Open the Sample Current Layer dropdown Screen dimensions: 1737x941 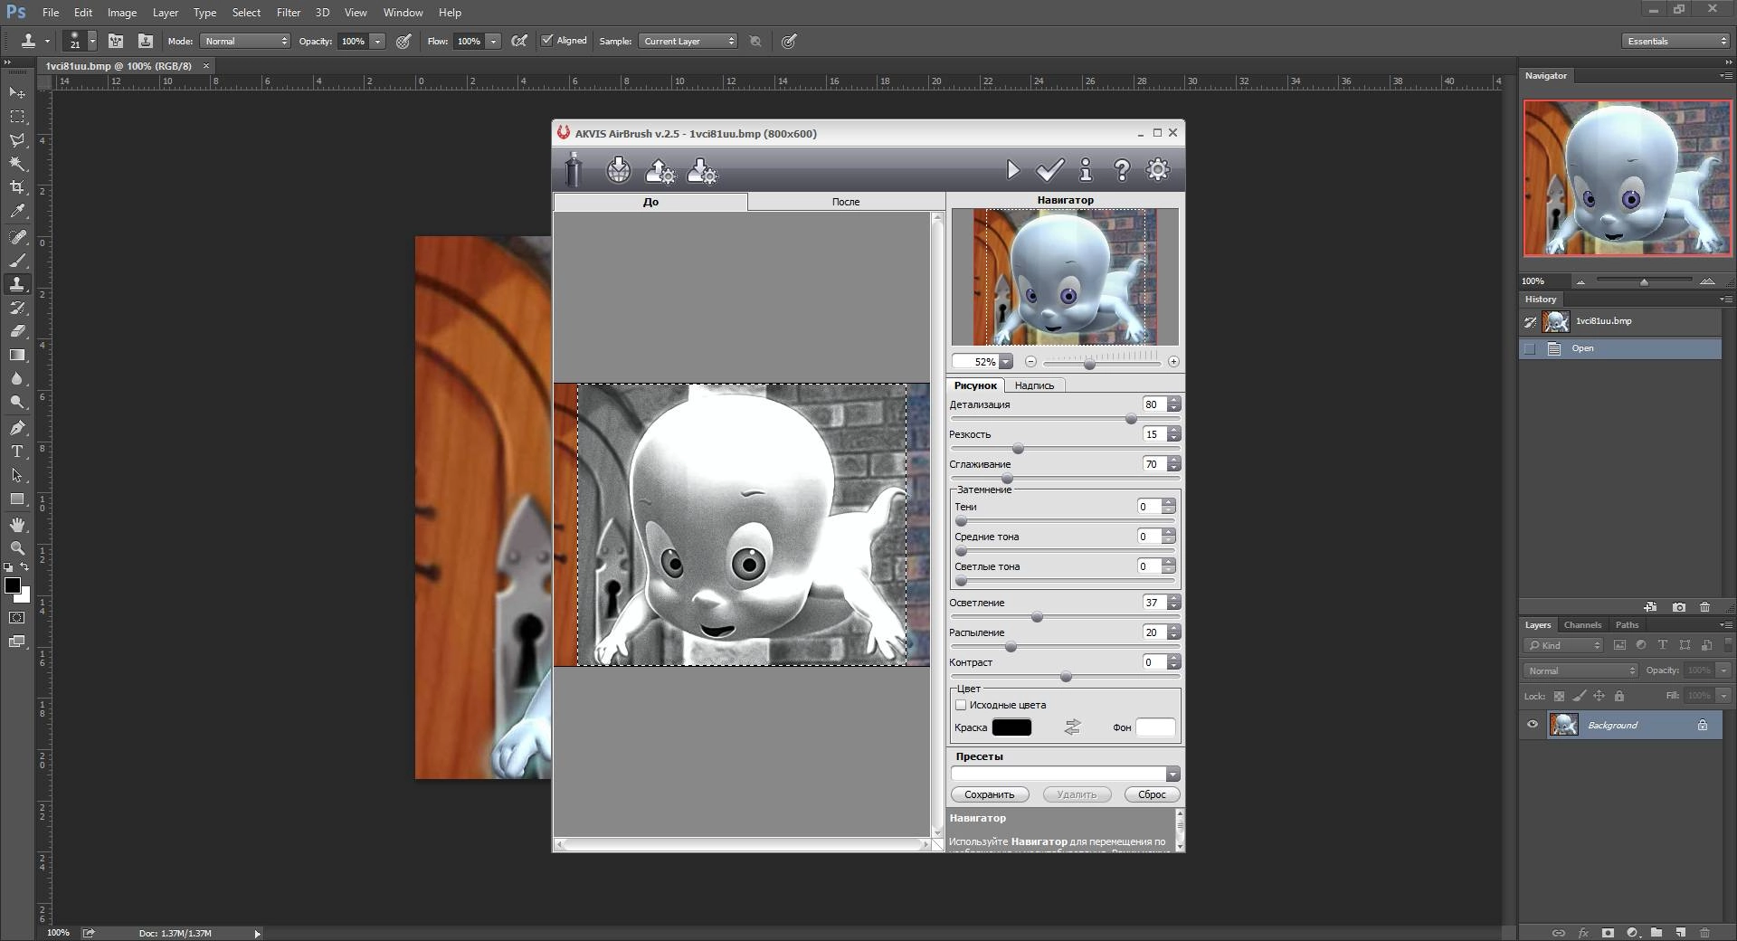pyautogui.click(x=688, y=41)
